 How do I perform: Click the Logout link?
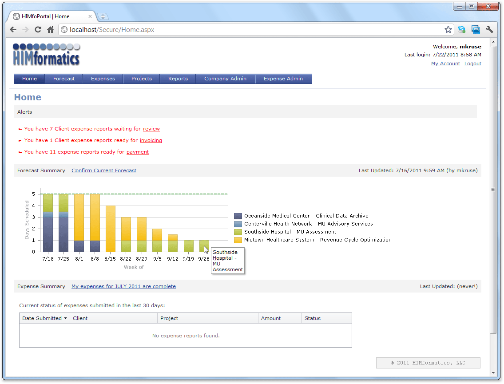pos(472,63)
